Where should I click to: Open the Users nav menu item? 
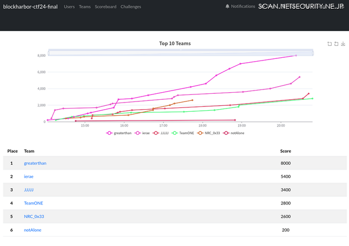click(69, 7)
